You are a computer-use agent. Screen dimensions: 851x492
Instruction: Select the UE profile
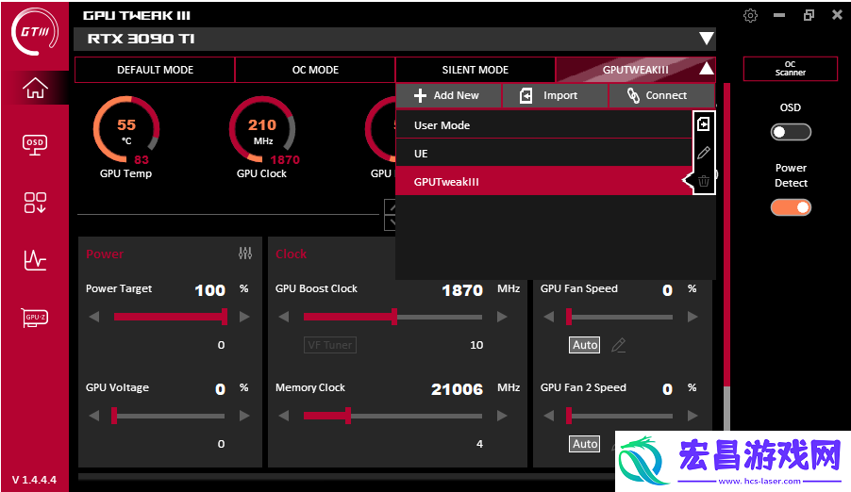[x=543, y=153]
